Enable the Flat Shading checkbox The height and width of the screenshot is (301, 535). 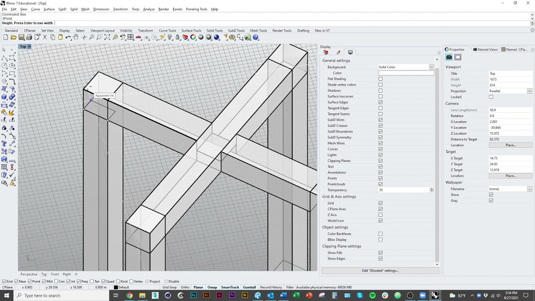[x=380, y=79]
